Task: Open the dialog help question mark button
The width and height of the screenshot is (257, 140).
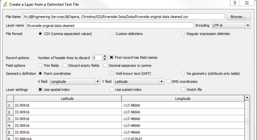Action: (235, 3)
